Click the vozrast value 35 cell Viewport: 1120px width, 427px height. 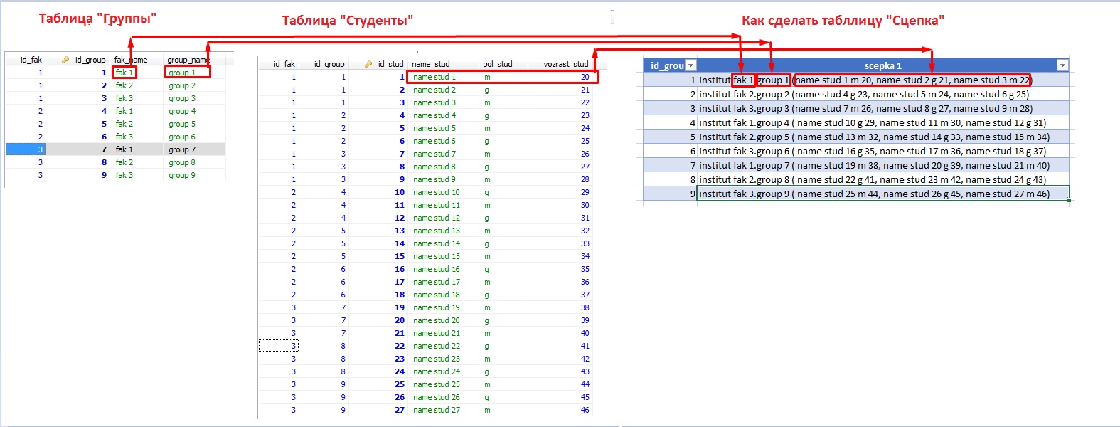[585, 269]
